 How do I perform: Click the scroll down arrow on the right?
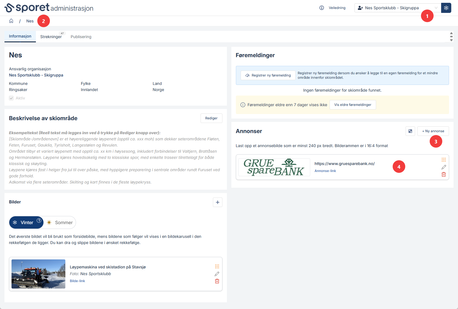[451, 40]
